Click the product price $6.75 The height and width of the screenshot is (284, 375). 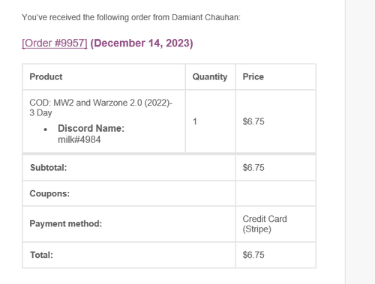click(x=253, y=121)
